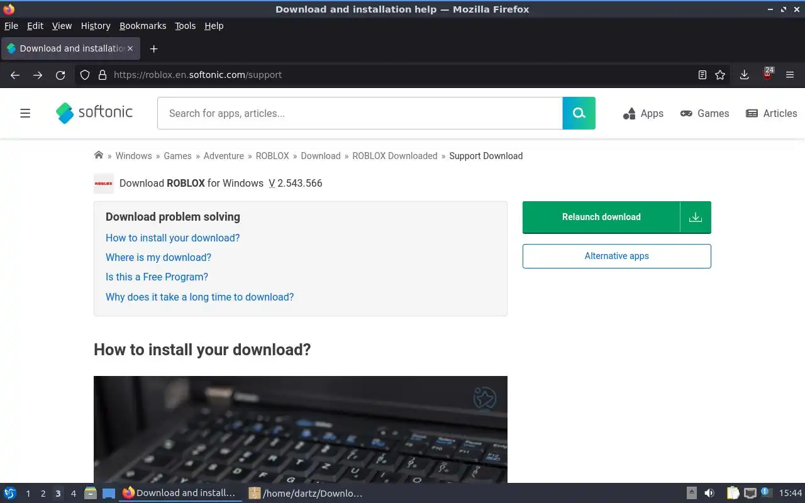Click the laptop keyboard image
Viewport: 805px width, 503px height.
click(301, 429)
